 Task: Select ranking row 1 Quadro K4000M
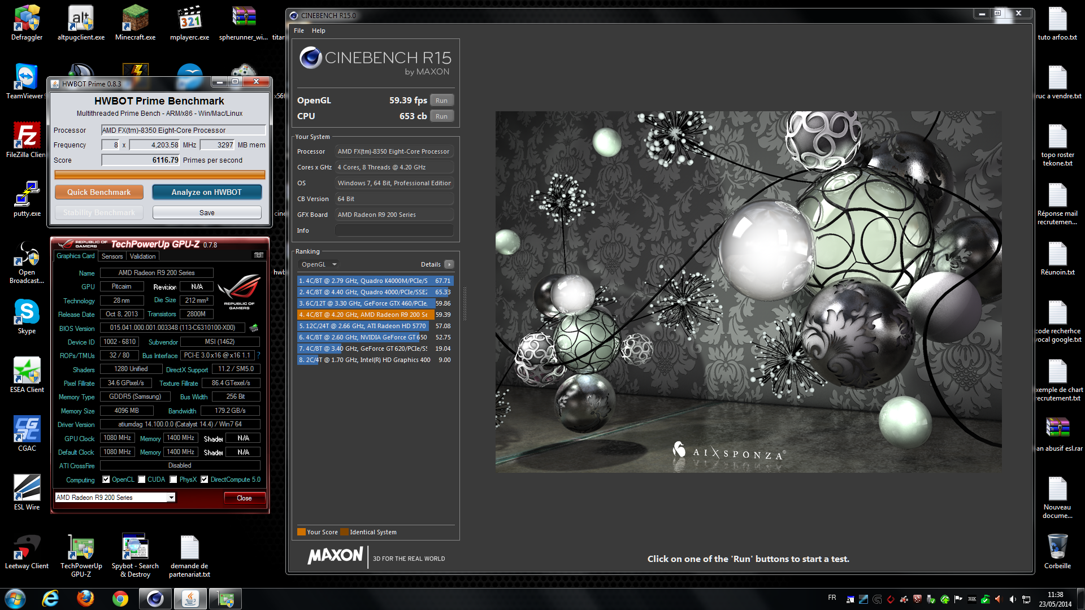click(375, 281)
